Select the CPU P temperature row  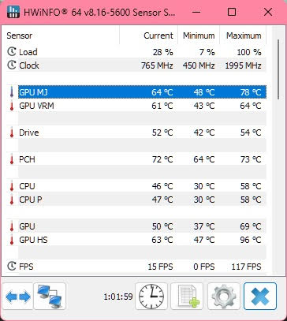click(136, 200)
